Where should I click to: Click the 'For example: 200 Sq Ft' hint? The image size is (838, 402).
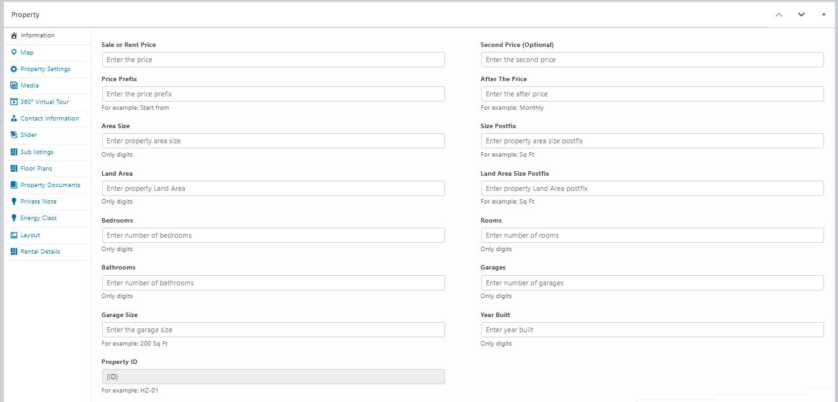[x=135, y=344]
